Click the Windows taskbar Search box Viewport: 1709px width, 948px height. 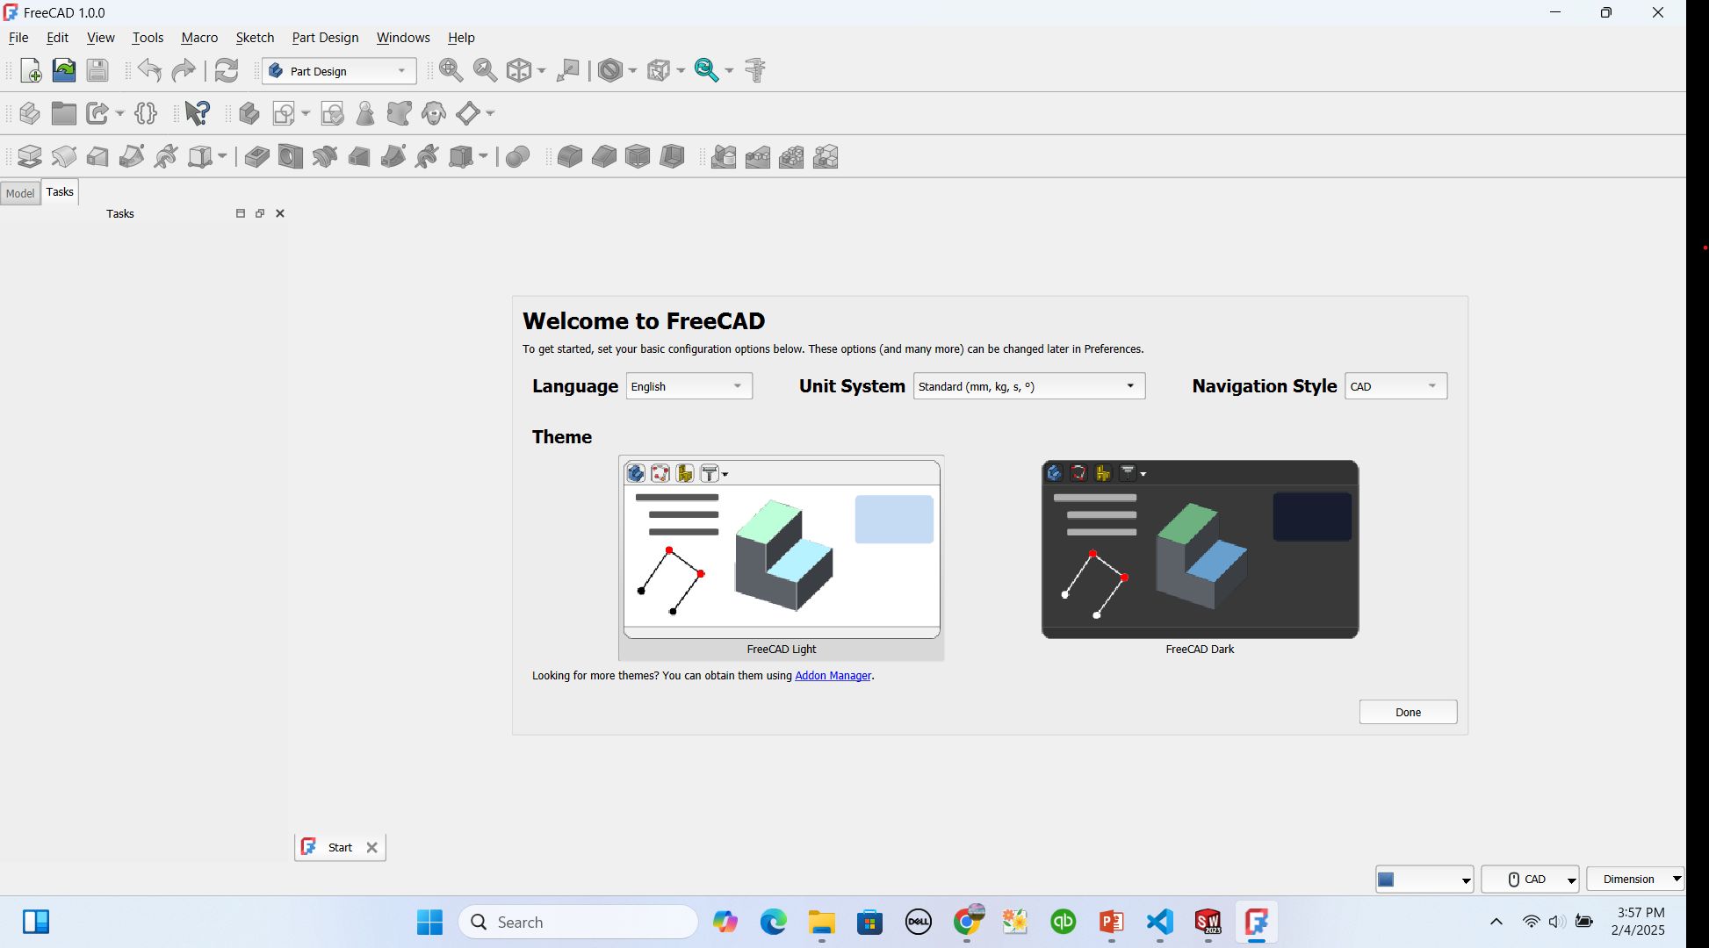click(578, 922)
